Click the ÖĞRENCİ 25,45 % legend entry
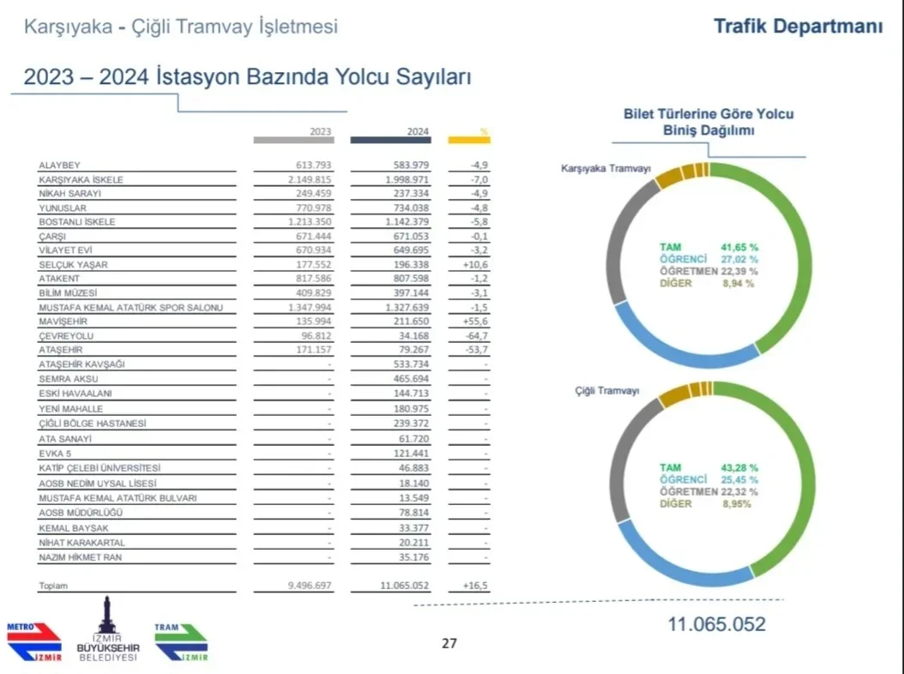904x674 pixels. [708, 479]
